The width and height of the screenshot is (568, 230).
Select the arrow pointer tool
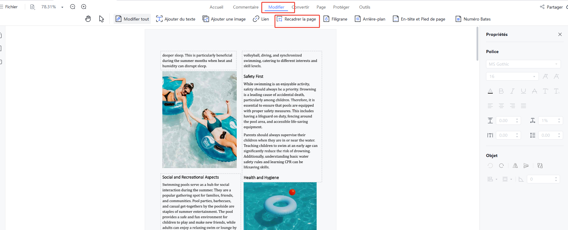(x=101, y=19)
